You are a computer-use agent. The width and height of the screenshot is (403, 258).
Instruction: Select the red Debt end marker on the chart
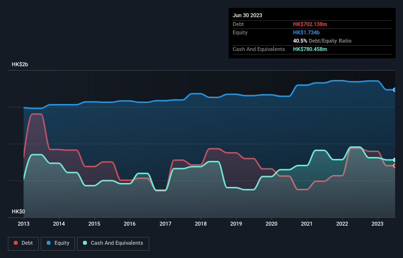(x=395, y=166)
